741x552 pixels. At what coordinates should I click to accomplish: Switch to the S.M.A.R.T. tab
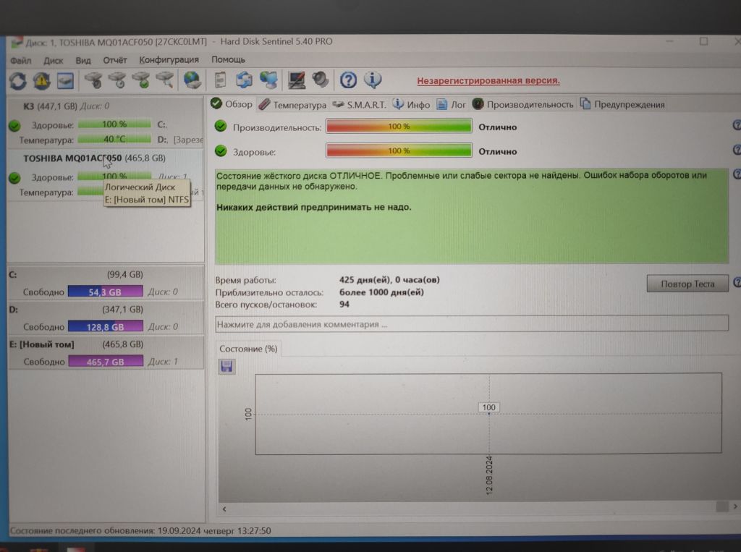point(359,105)
